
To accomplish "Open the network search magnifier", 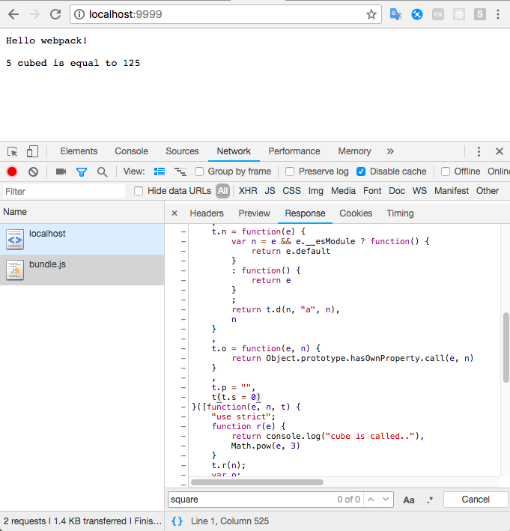I will (102, 172).
